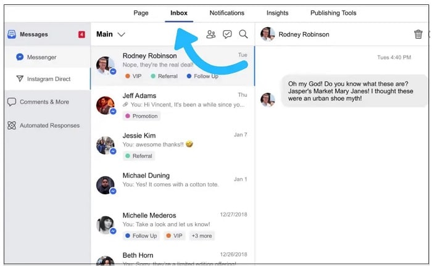432x270 pixels.
Task: Click the Messenger badge on Jessie Kim avatar
Action: pos(113,152)
